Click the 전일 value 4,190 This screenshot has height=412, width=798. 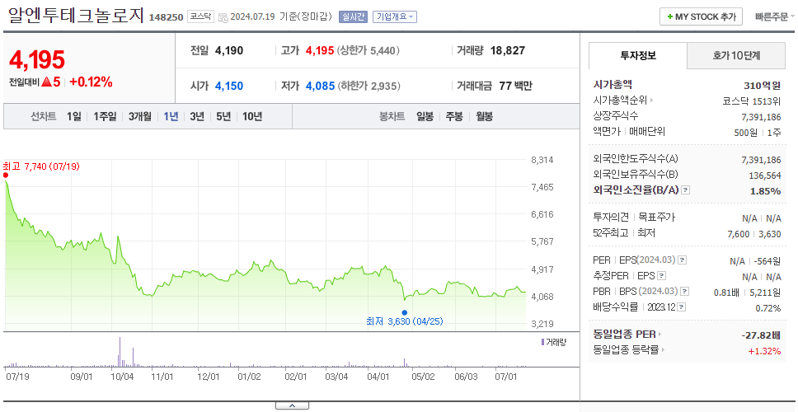[x=229, y=50]
